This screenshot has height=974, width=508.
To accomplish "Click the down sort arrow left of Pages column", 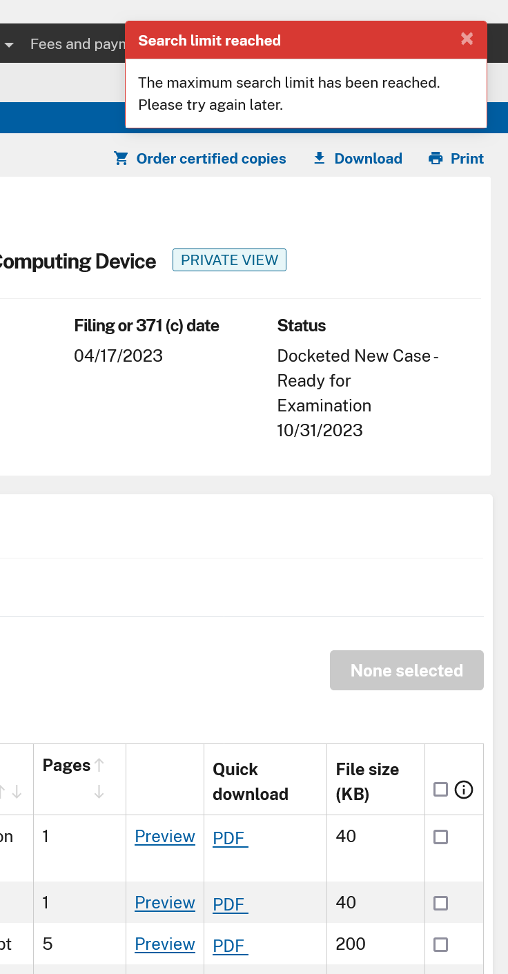I will pyautogui.click(x=17, y=792).
